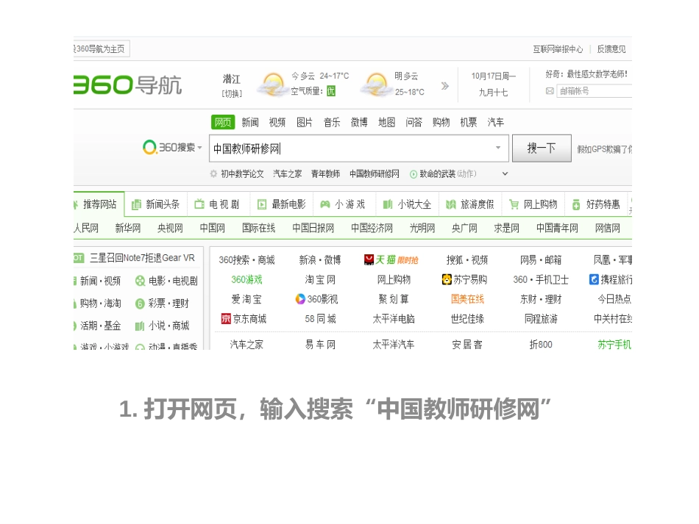Viewport: 699px width, 524px height.
Task: Click 切换 to change city
Action: point(232,93)
